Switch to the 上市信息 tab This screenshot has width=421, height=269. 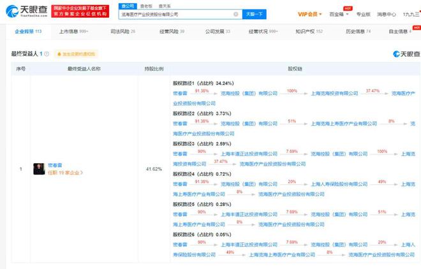pos(73,31)
